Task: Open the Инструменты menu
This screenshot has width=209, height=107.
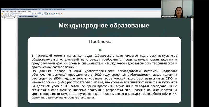Action: pyautogui.click(x=22, y=11)
